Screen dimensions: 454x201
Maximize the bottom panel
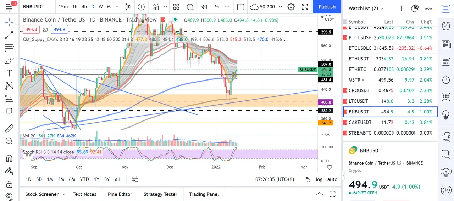click(332, 194)
